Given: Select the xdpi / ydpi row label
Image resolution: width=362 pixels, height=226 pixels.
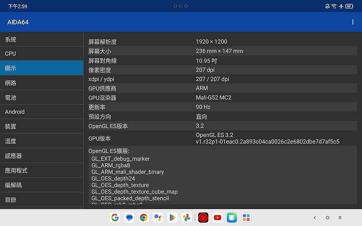Looking at the screenshot, I should coord(101,79).
